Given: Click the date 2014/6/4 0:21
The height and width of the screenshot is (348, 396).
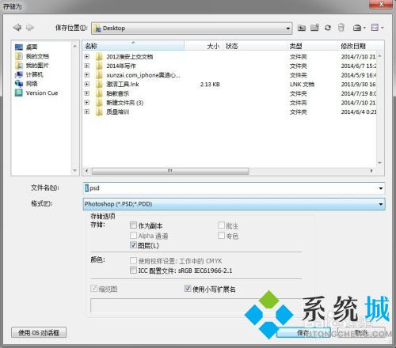Looking at the screenshot, I should point(359,112).
